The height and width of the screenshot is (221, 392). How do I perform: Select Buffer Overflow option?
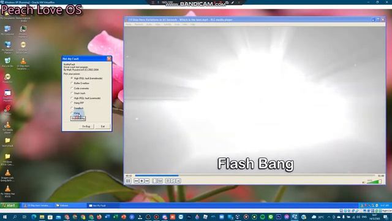click(x=80, y=83)
